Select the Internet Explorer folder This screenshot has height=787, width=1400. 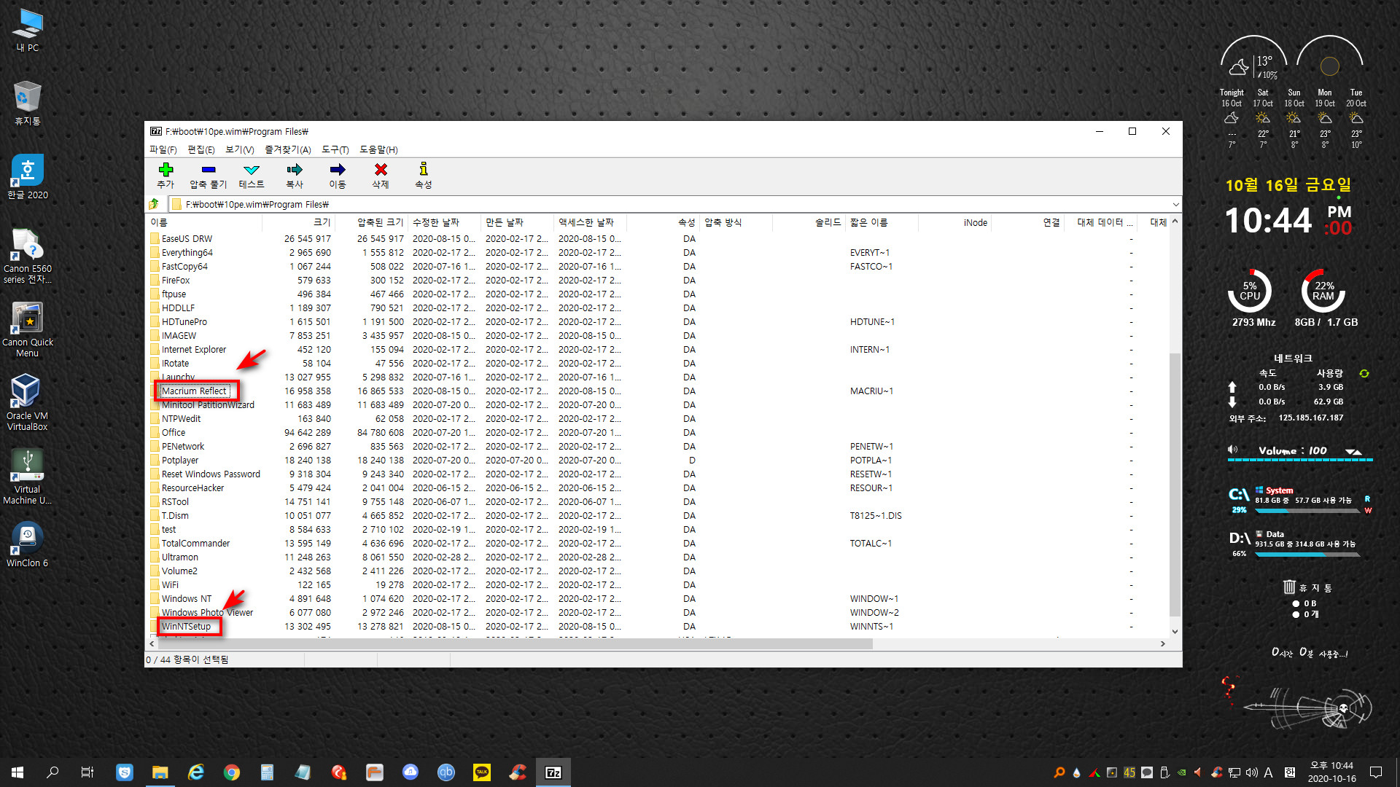[194, 350]
